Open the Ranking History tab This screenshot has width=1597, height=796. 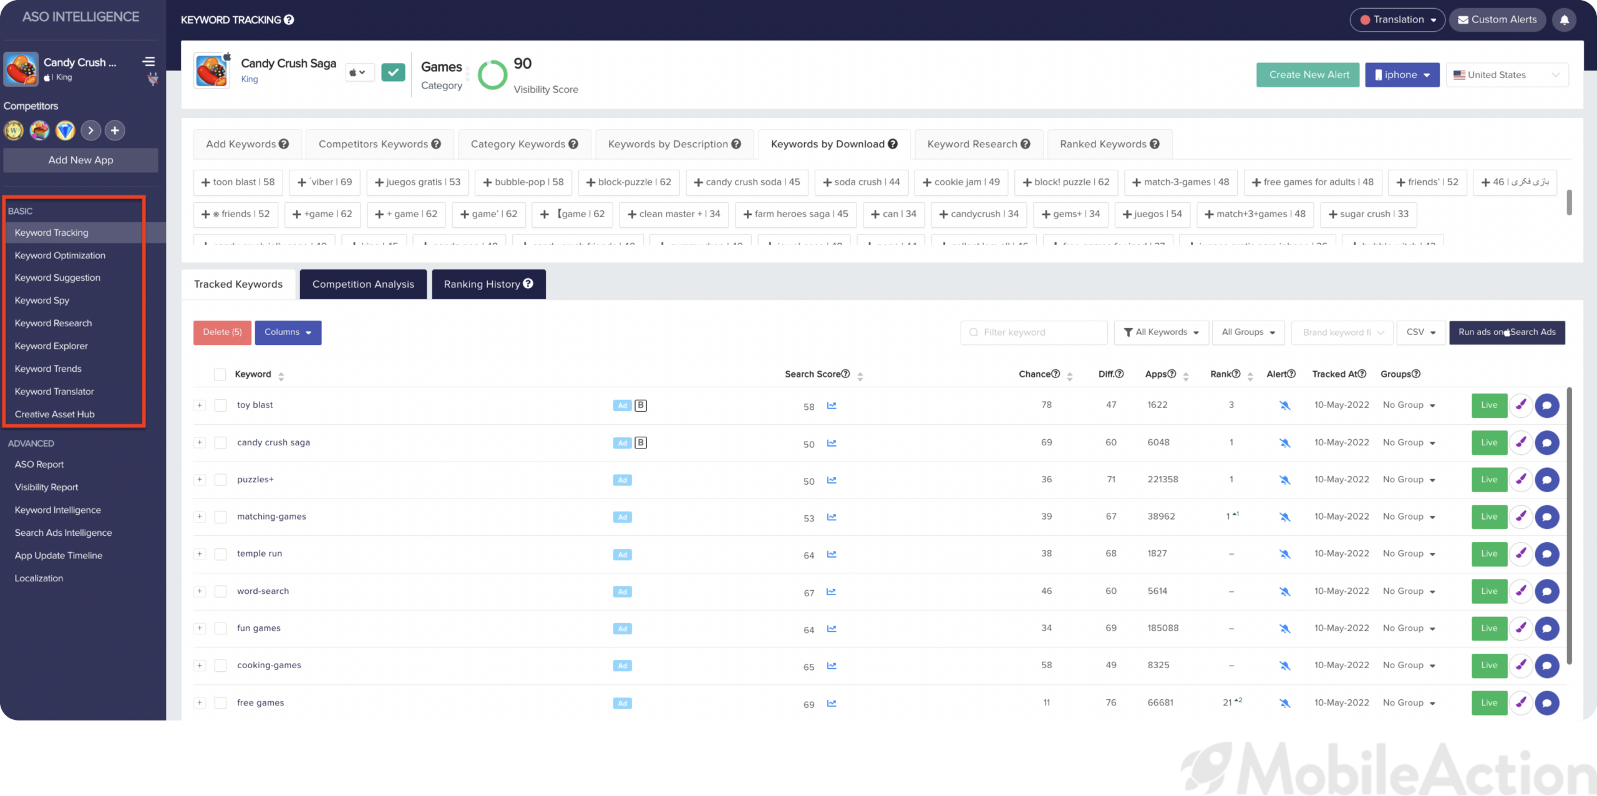pos(488,284)
